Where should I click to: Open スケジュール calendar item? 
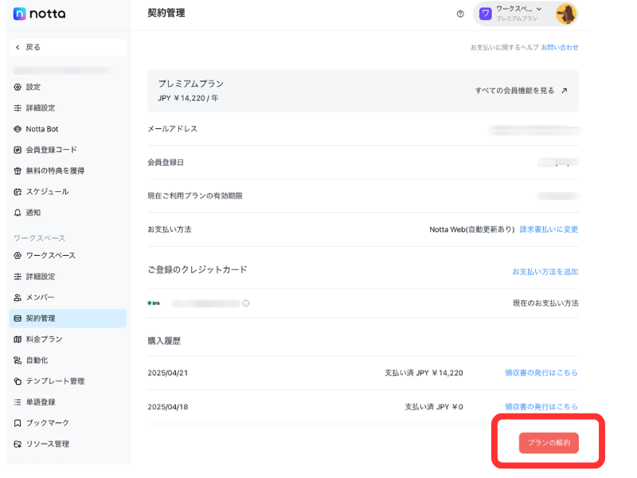point(47,192)
